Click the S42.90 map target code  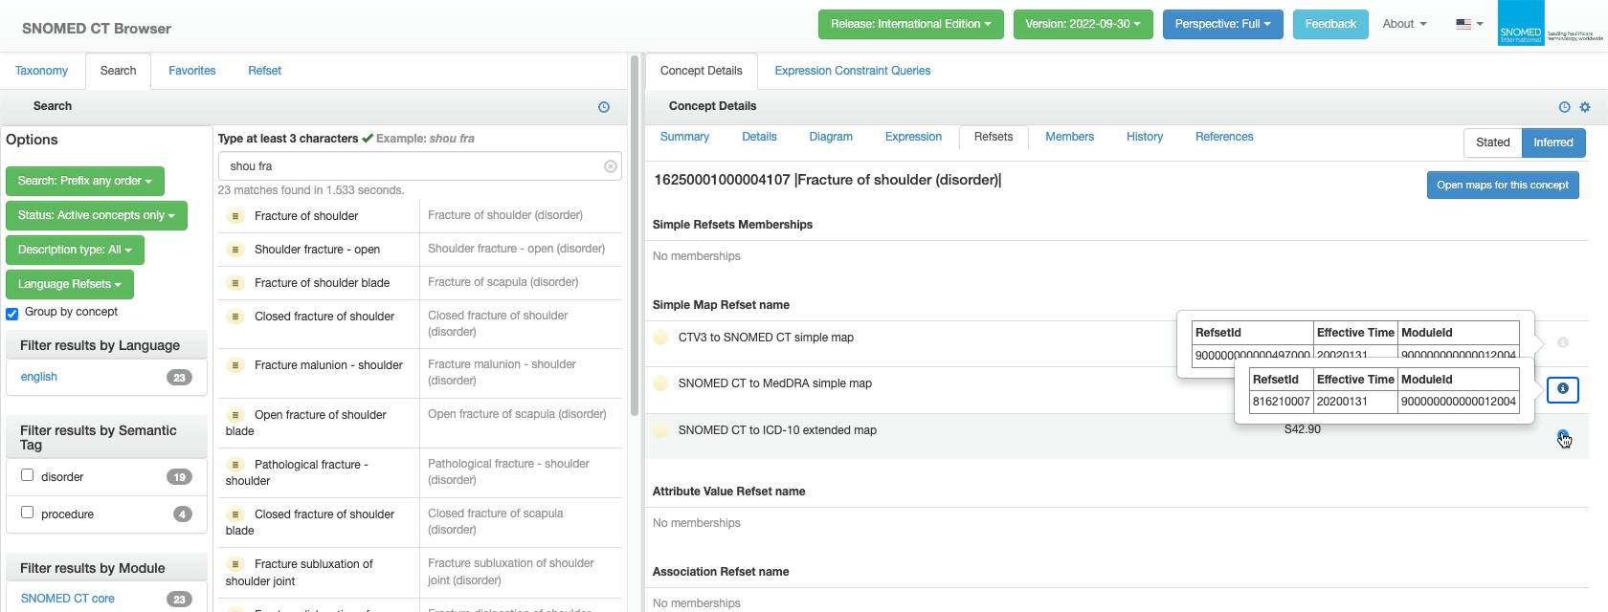[1302, 429]
